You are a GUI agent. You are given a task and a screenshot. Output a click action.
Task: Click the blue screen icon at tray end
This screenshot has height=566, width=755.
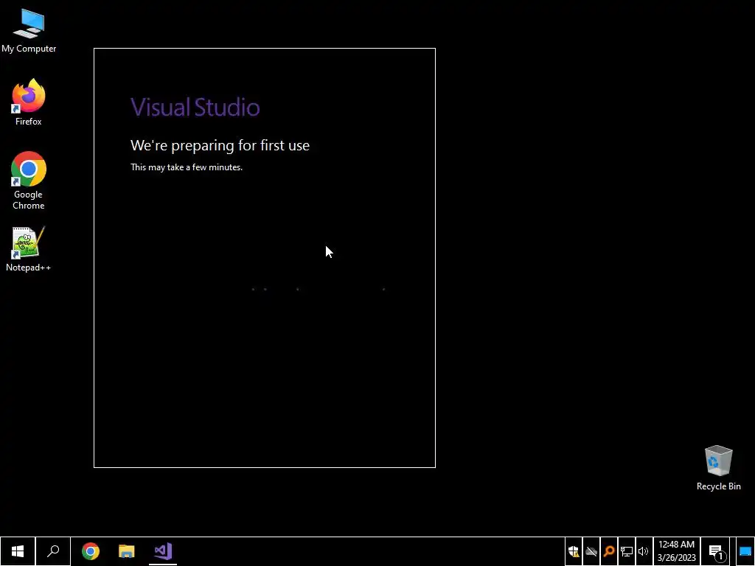point(745,551)
